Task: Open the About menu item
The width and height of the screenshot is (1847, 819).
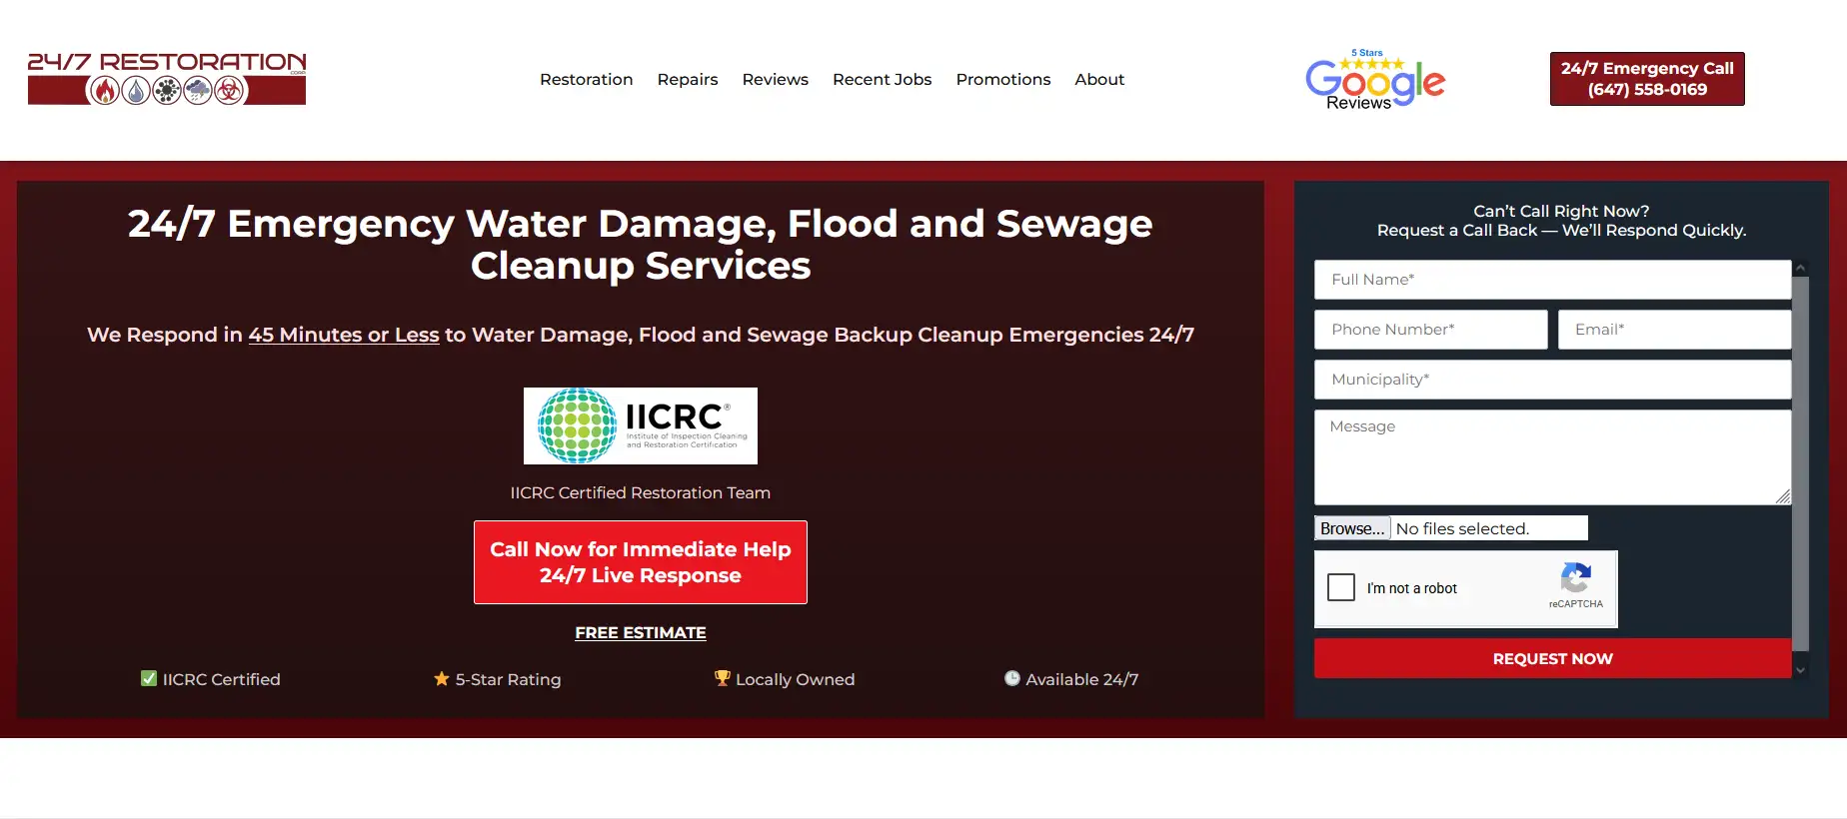Action: click(x=1099, y=79)
